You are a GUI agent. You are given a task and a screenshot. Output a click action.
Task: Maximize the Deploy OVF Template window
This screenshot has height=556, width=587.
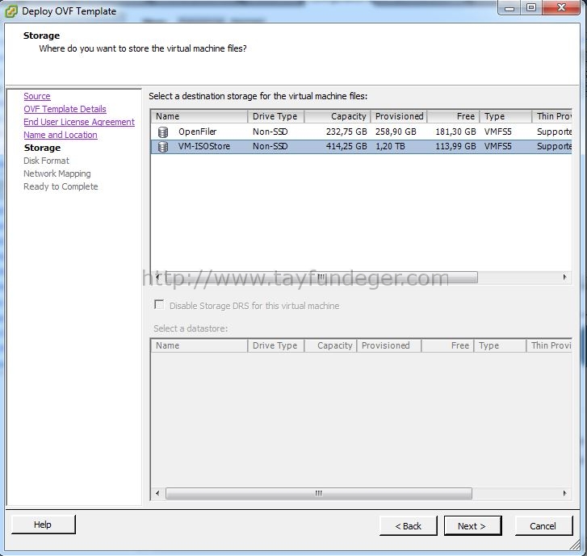coord(530,7)
